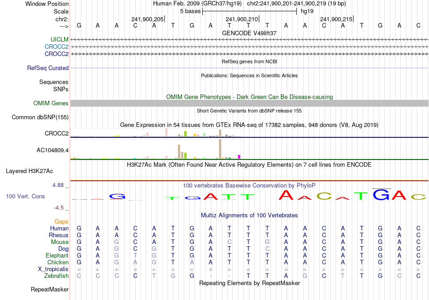
Task: Click the Elephant alignment row label
Action: [57, 255]
